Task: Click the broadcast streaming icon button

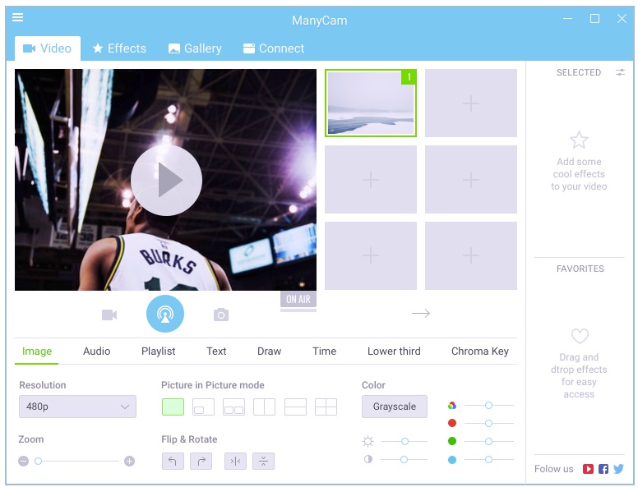Action: click(x=165, y=314)
